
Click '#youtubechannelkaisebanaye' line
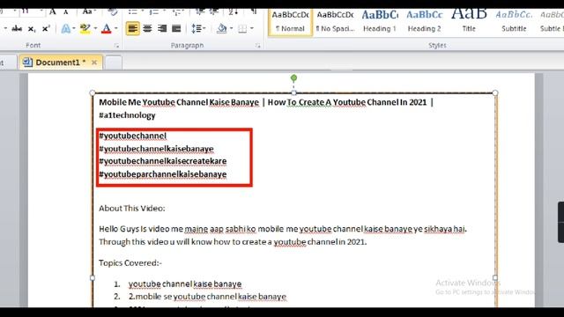pyautogui.click(x=156, y=149)
